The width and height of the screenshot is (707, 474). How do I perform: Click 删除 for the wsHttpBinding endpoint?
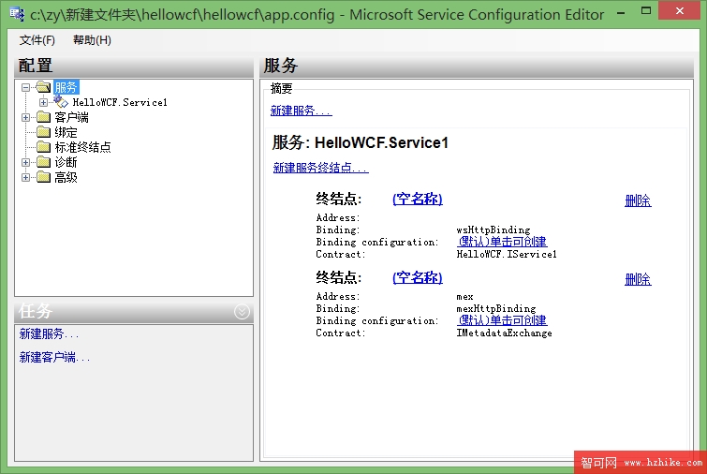638,200
